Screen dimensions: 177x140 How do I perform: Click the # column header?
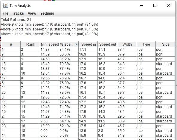click(11, 44)
